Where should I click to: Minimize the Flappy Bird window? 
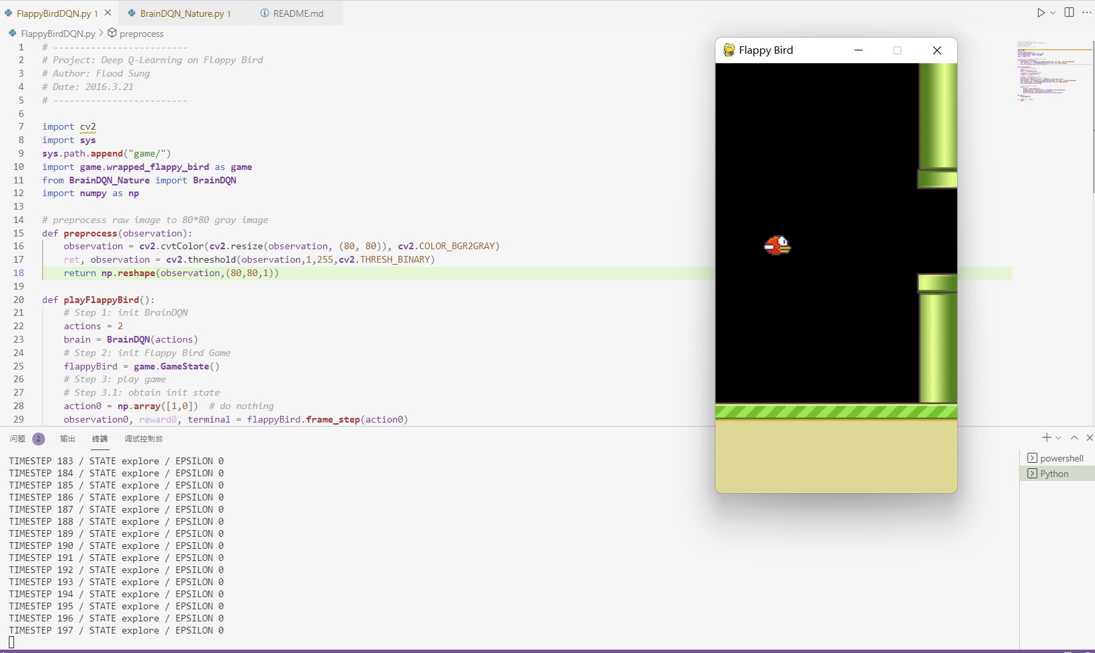coord(859,50)
